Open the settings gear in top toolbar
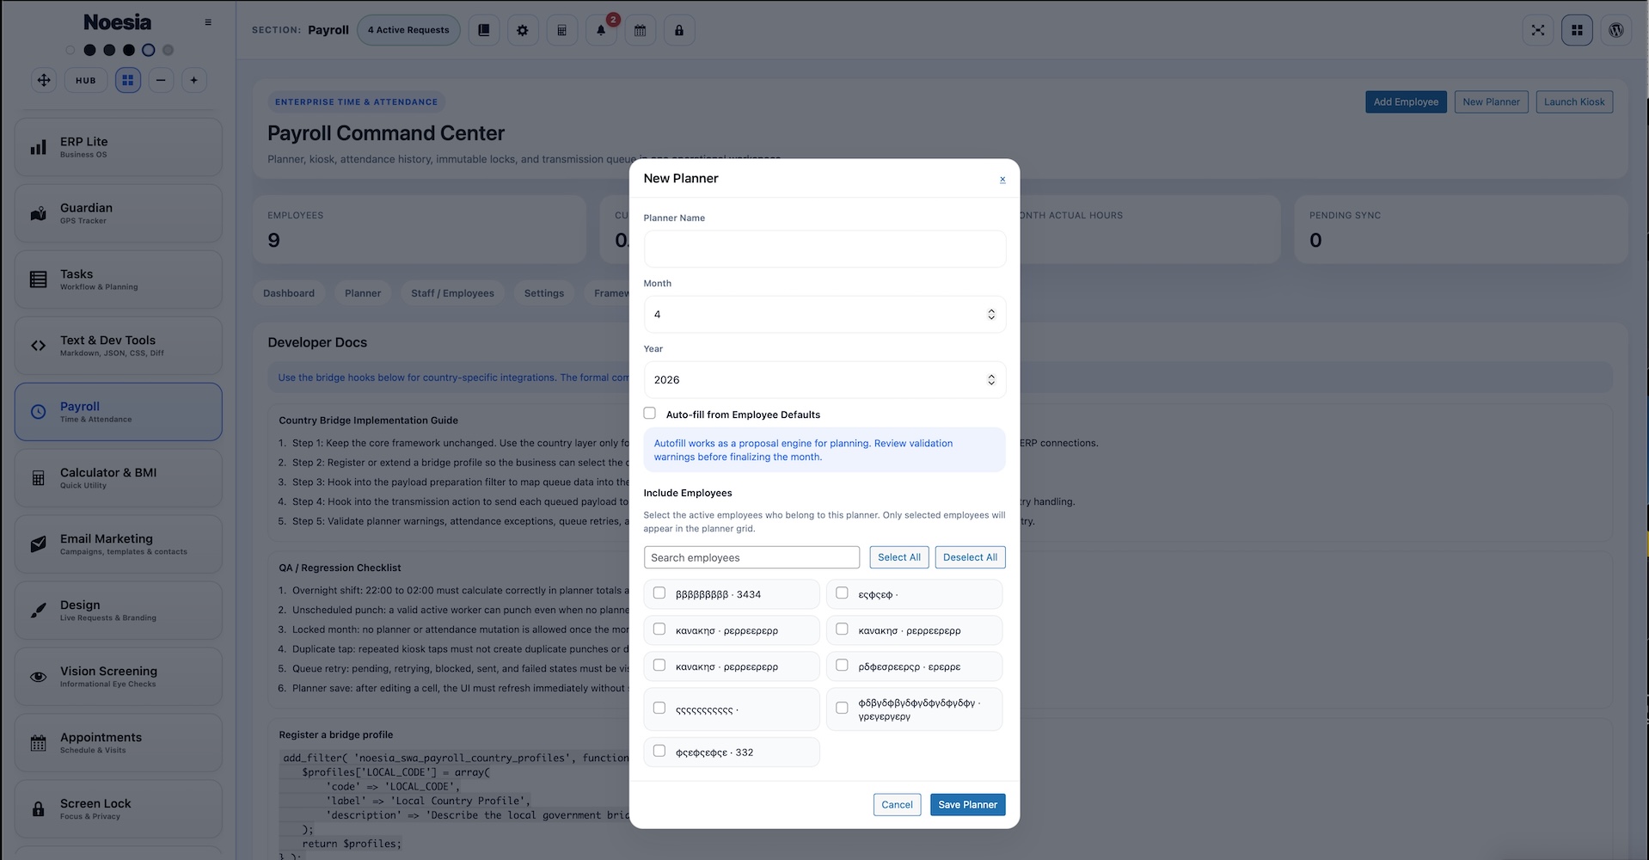The image size is (1649, 860). 523,30
